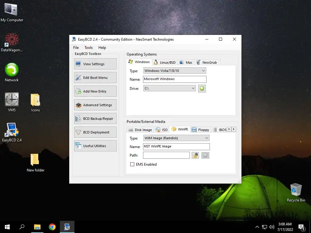
Task: Open the Windows Start menu
Action: pyautogui.click(x=7, y=227)
